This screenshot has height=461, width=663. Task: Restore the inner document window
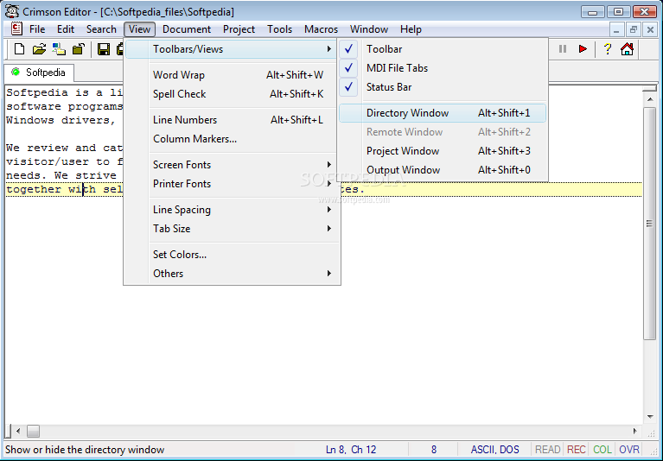[x=633, y=29]
